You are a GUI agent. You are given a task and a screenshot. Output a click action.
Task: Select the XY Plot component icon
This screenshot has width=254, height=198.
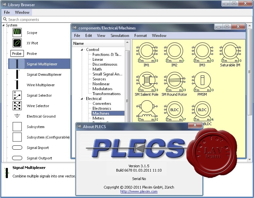point(17,43)
